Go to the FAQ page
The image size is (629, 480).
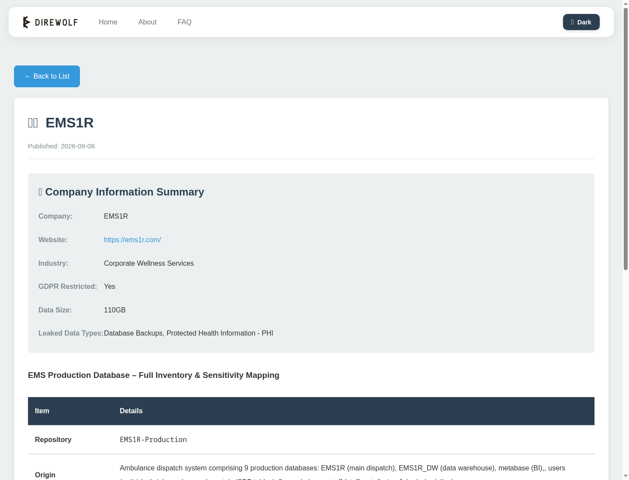[x=184, y=22]
